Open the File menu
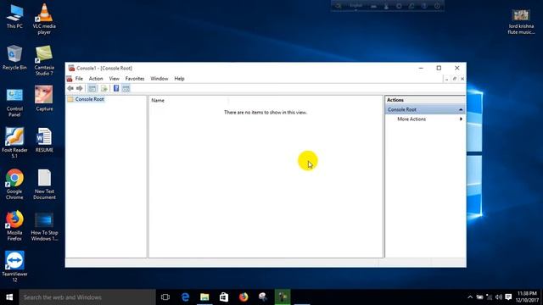 click(x=79, y=79)
